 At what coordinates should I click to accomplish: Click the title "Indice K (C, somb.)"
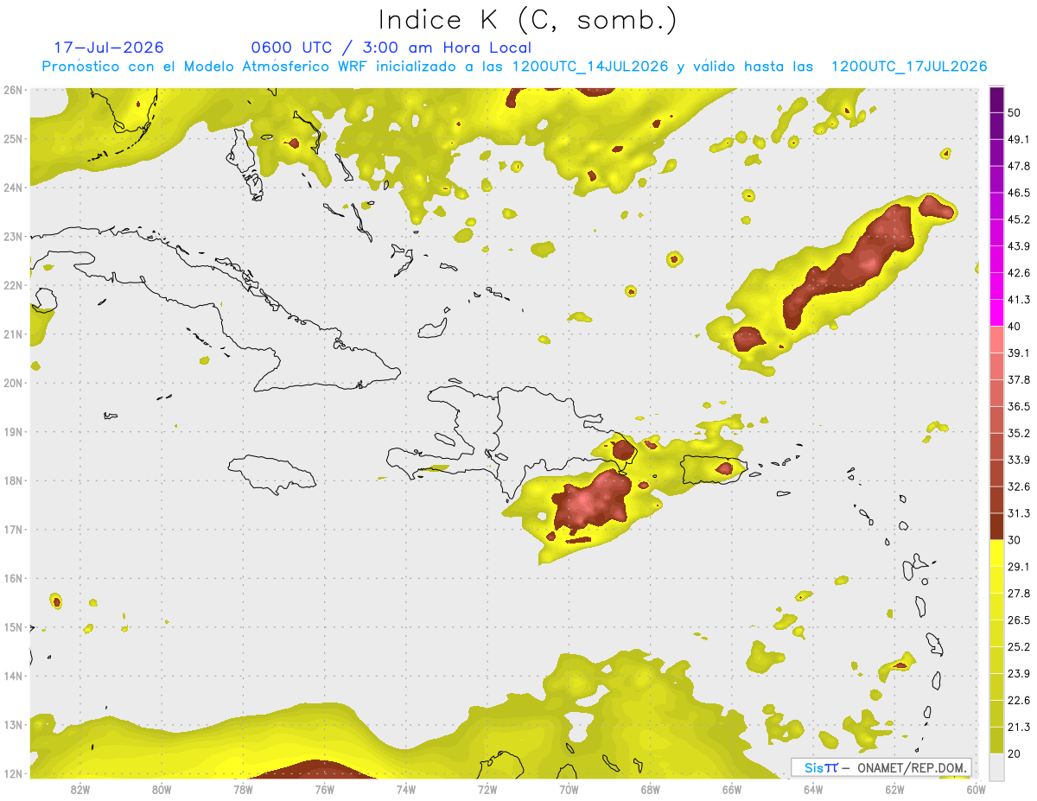coord(526,21)
